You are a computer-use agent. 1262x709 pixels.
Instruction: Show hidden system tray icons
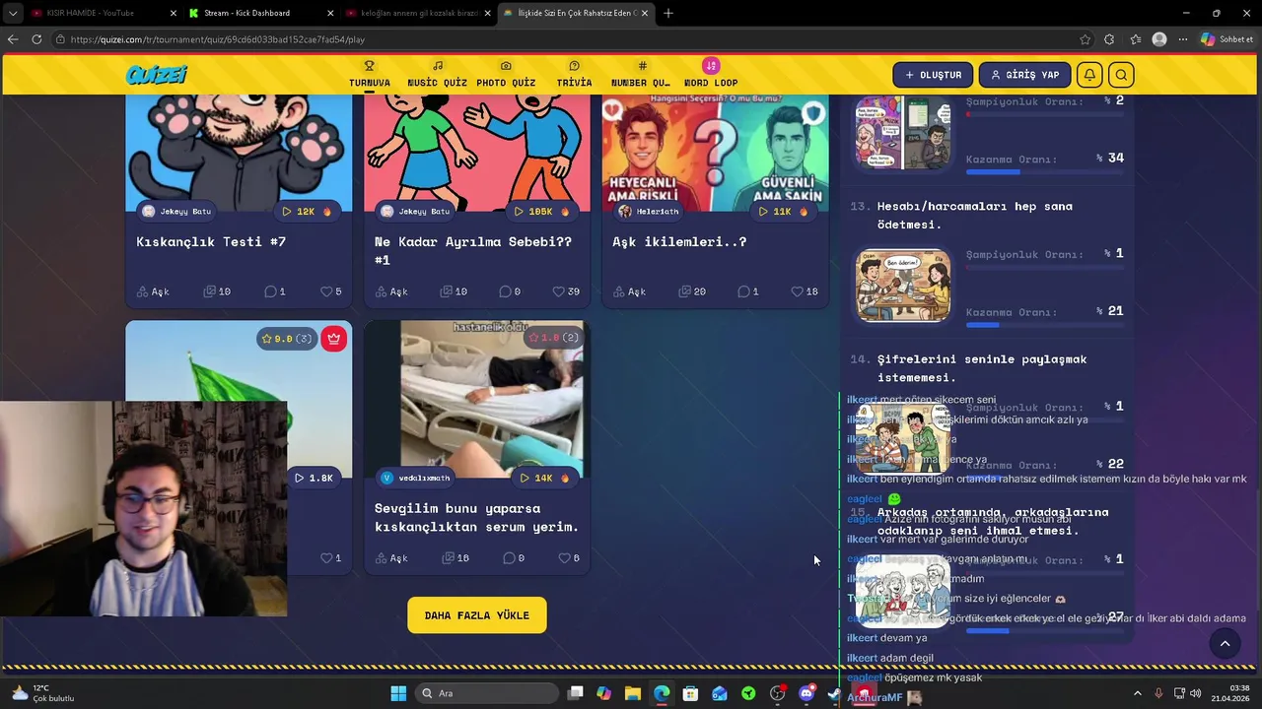1137,693
